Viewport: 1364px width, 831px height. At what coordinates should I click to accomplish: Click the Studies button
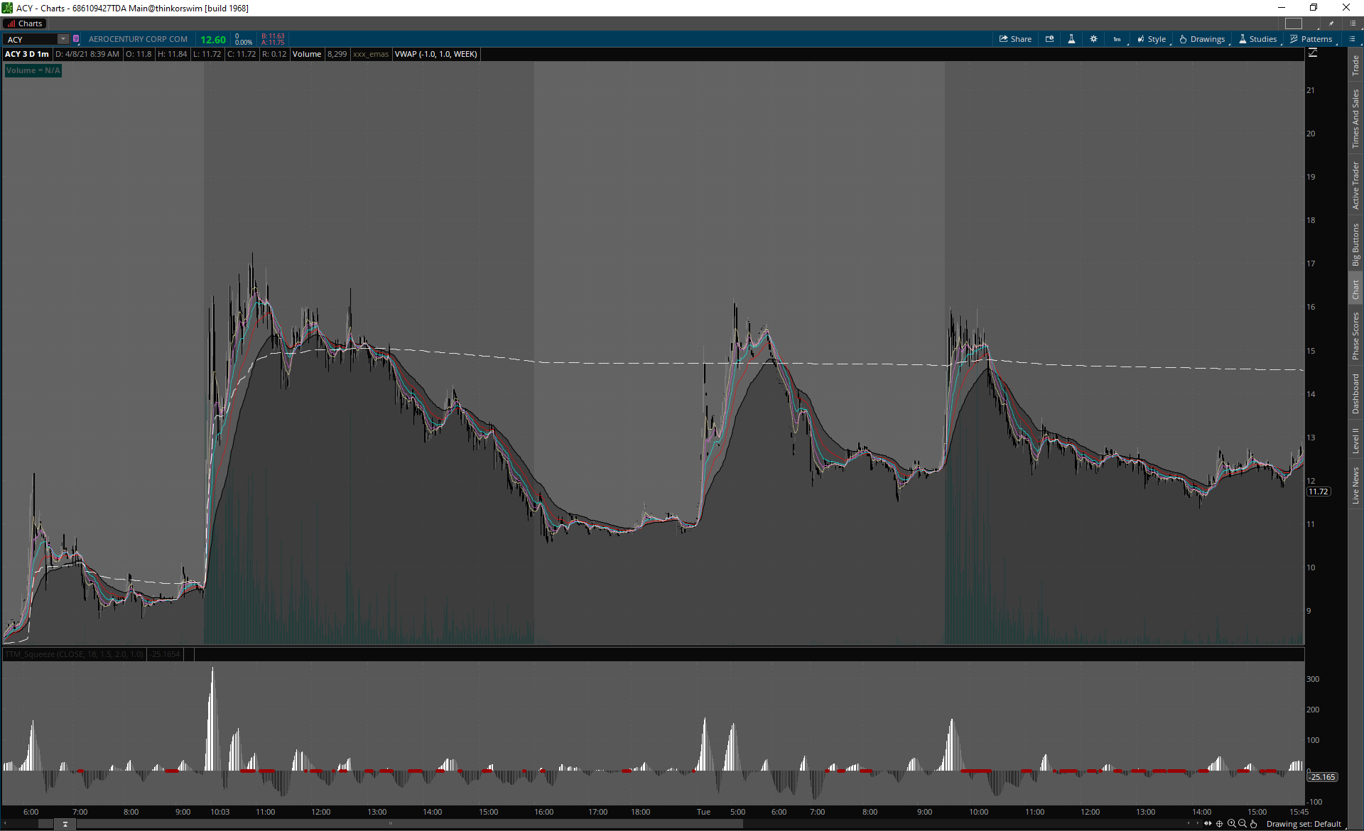pos(1258,39)
